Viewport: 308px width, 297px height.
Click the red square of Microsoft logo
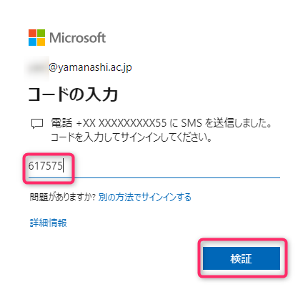tap(32, 33)
